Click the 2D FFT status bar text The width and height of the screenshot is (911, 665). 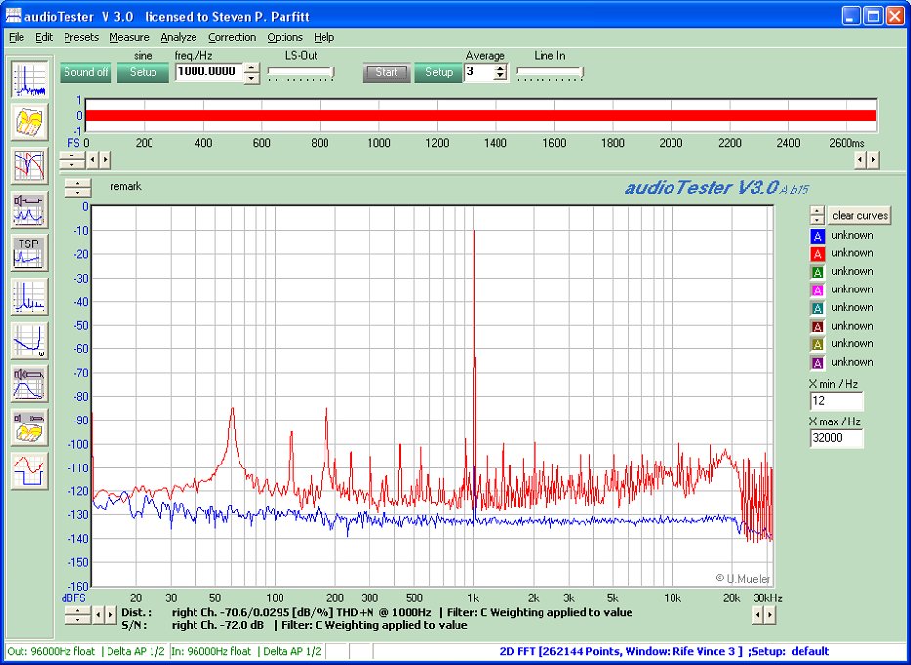(x=664, y=651)
